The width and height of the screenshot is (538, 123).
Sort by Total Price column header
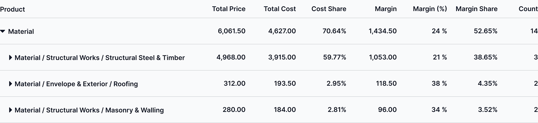[229, 9]
